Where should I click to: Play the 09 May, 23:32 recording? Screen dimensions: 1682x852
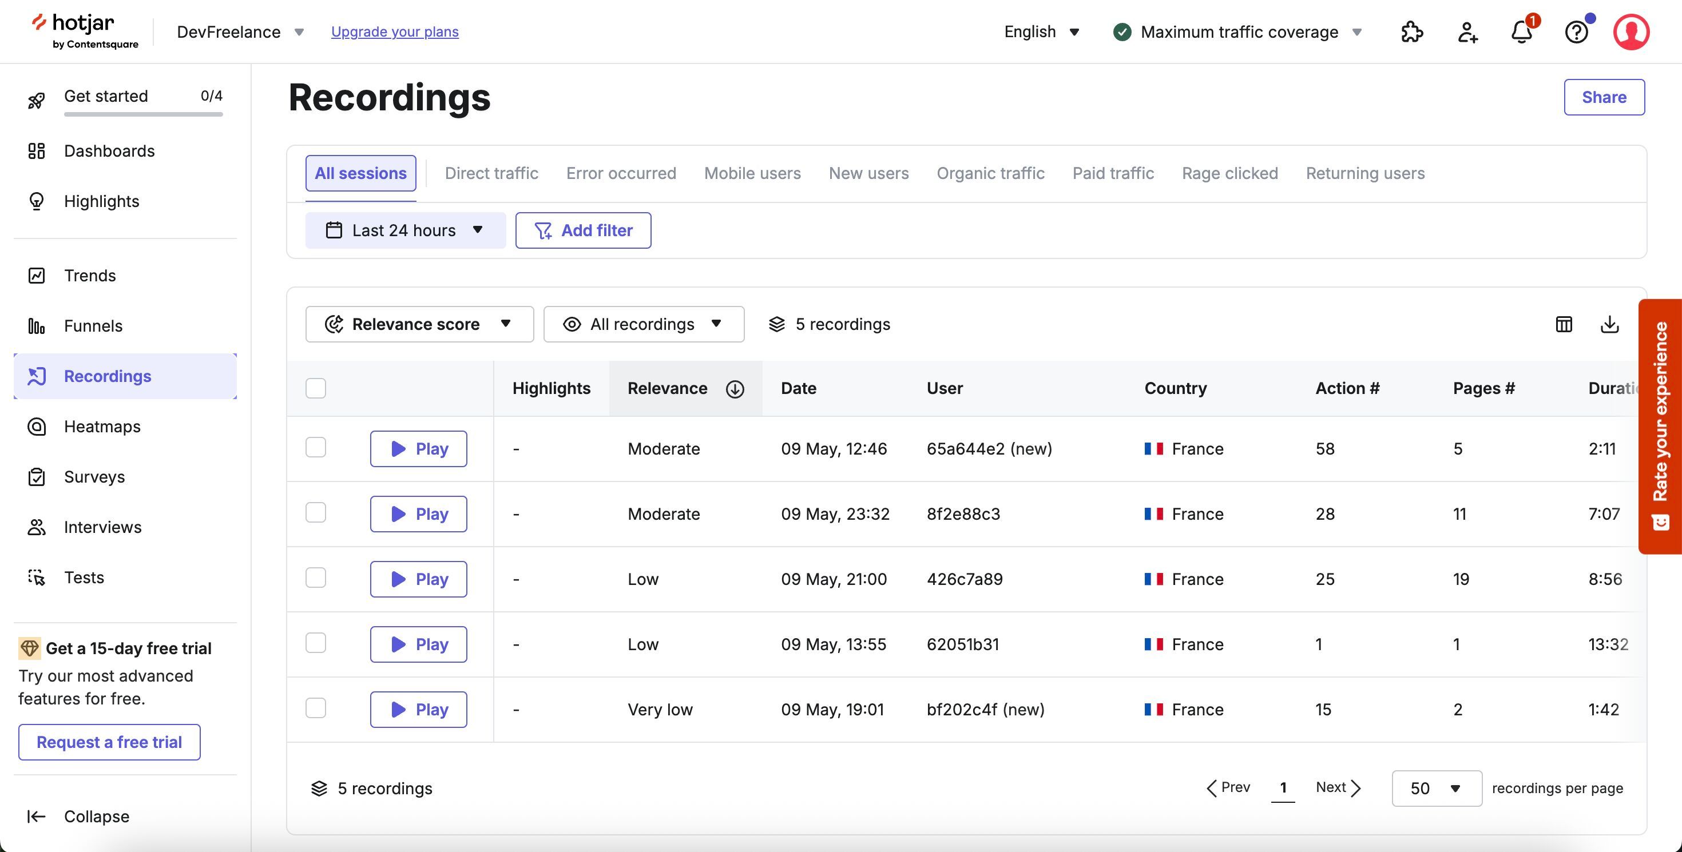click(419, 514)
